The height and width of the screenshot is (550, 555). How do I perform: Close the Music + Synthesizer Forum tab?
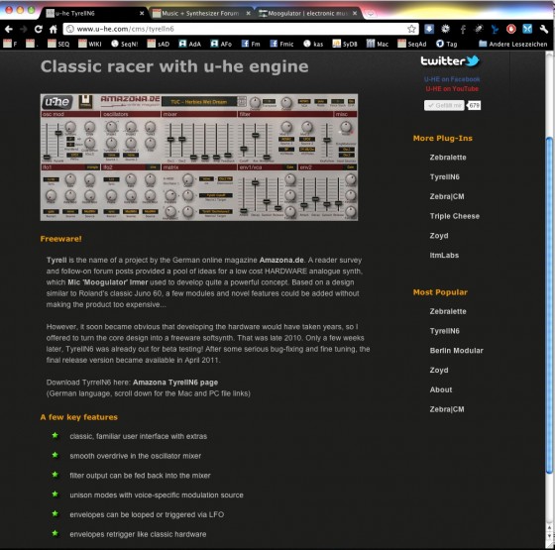tap(249, 14)
